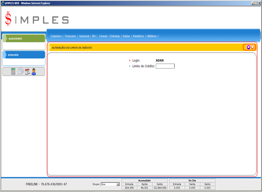The width and height of the screenshot is (262, 192).
Task: Open the RH menu
Action: (x=93, y=36)
